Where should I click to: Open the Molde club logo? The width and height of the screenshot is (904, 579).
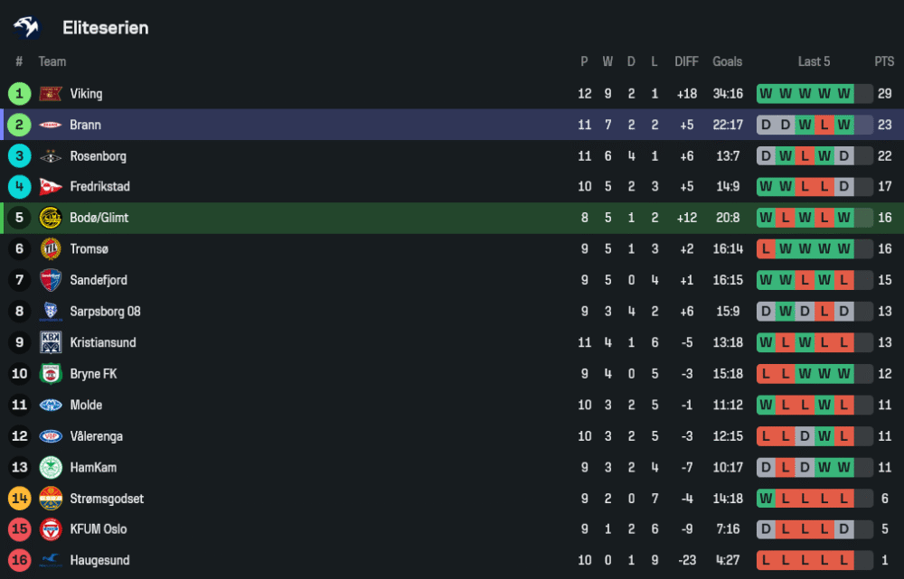[51, 406]
